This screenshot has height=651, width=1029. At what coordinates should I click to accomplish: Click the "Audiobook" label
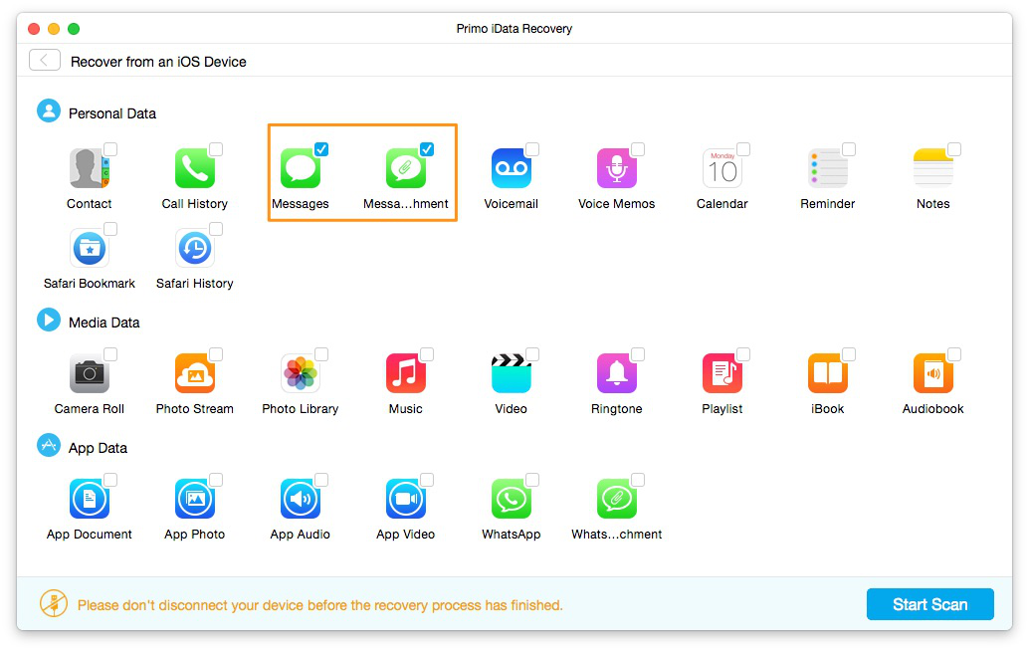(x=933, y=409)
